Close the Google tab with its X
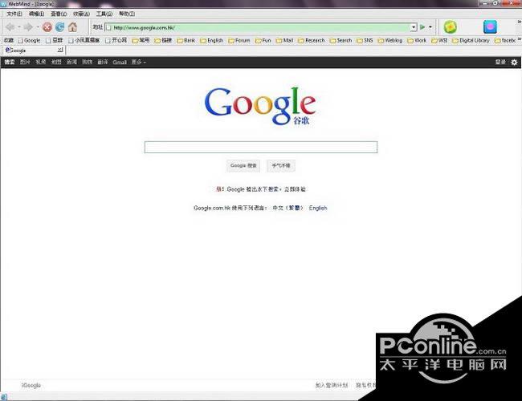Image resolution: width=522 pixels, height=401 pixels. (x=60, y=50)
